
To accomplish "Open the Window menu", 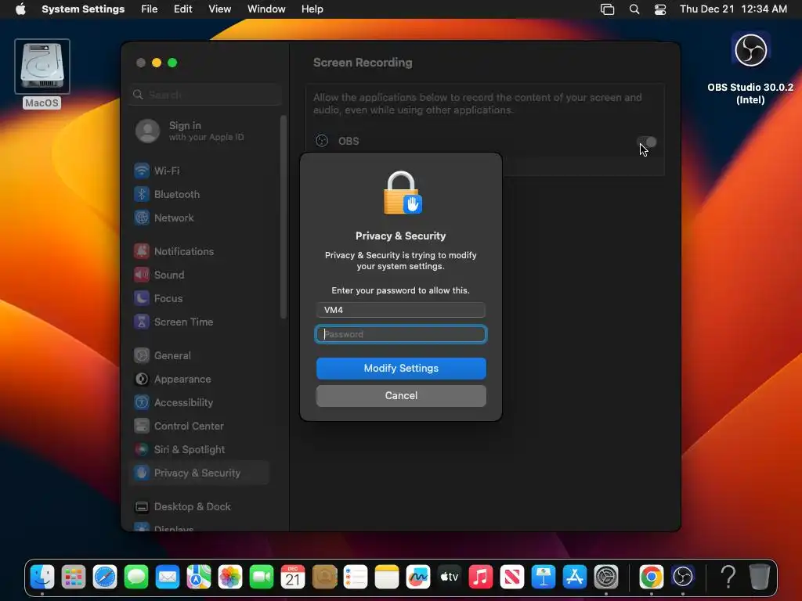I will (266, 9).
